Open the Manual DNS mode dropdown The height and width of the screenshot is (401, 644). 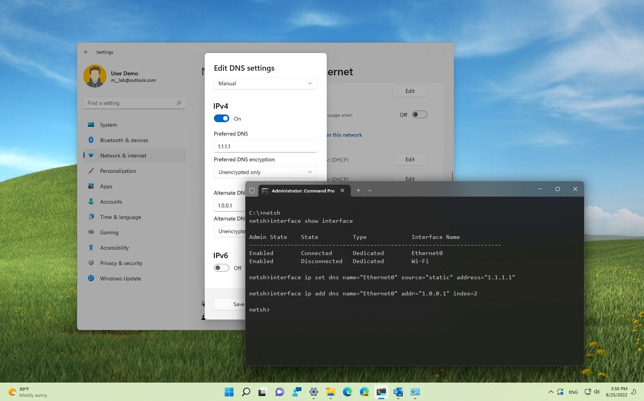click(265, 83)
